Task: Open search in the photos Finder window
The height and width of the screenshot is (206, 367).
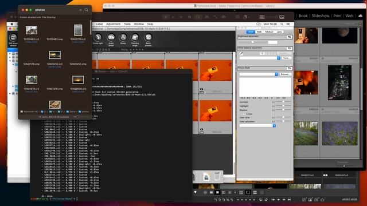Action: click(x=87, y=10)
